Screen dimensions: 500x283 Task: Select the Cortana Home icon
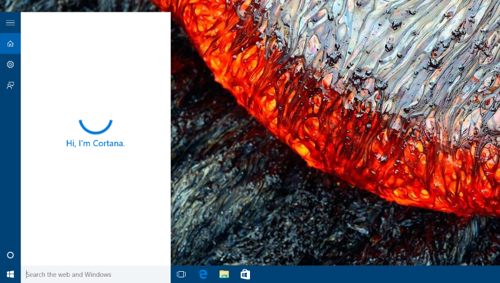(x=10, y=44)
